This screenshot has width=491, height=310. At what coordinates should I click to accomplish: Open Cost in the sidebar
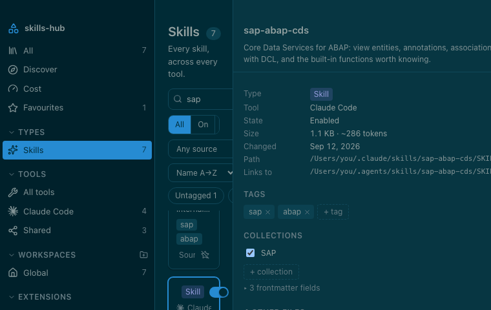click(x=77, y=88)
